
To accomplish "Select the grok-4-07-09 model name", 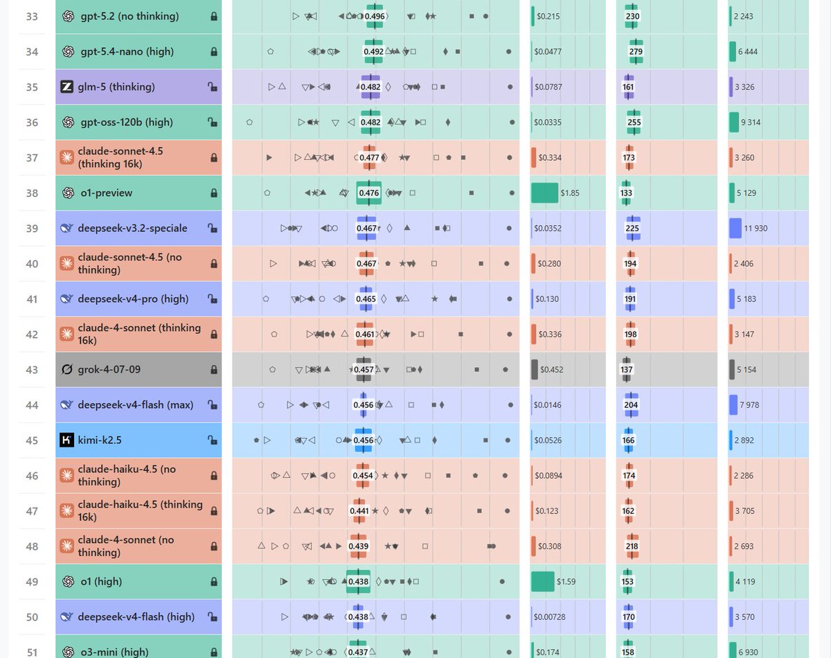I will click(109, 369).
